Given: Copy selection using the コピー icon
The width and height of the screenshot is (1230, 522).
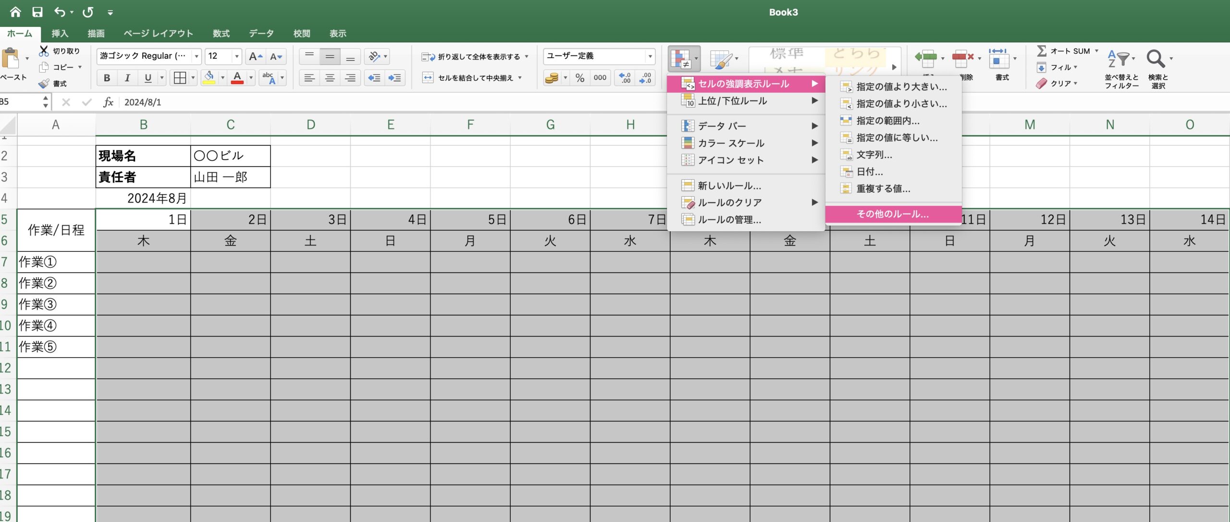Looking at the screenshot, I should click(44, 67).
